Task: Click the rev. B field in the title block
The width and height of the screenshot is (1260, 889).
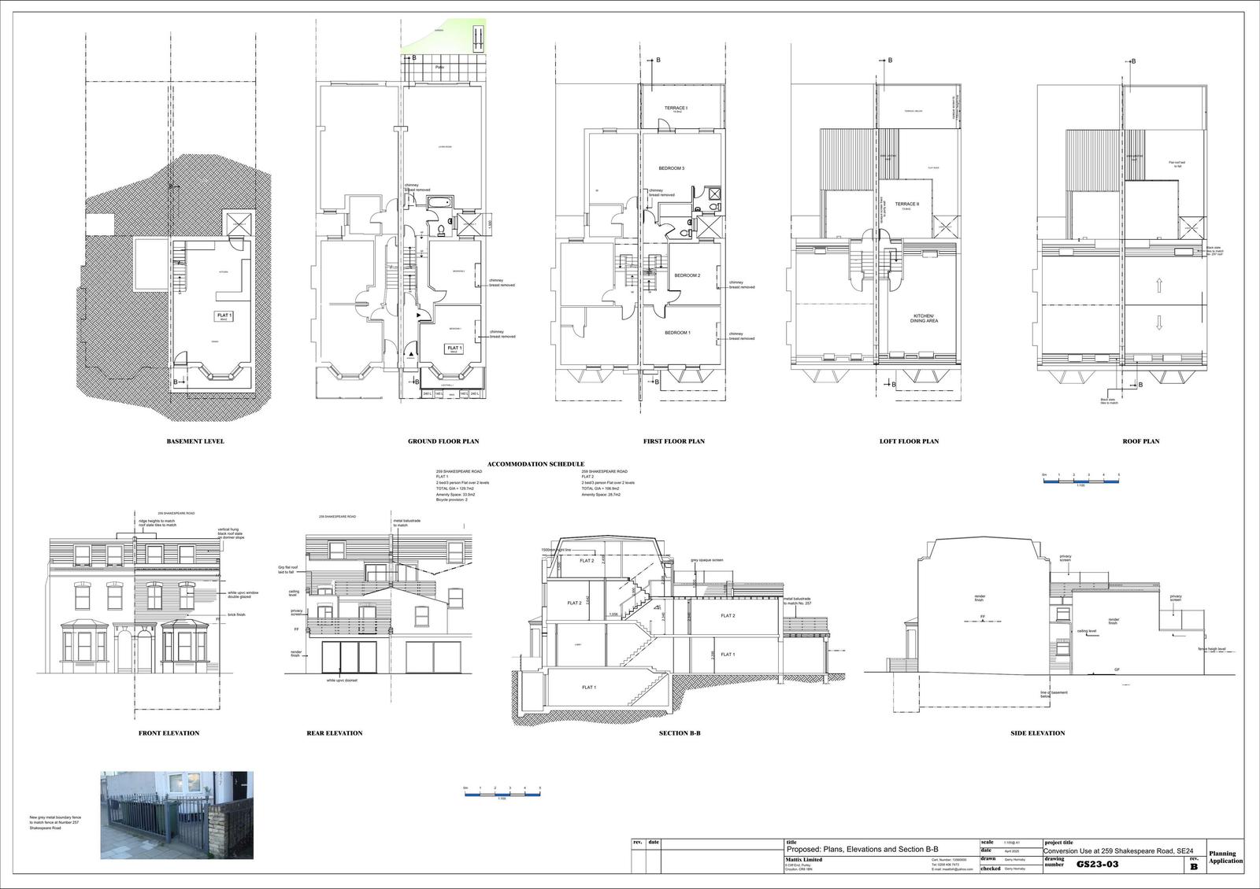Action: coord(1194,865)
